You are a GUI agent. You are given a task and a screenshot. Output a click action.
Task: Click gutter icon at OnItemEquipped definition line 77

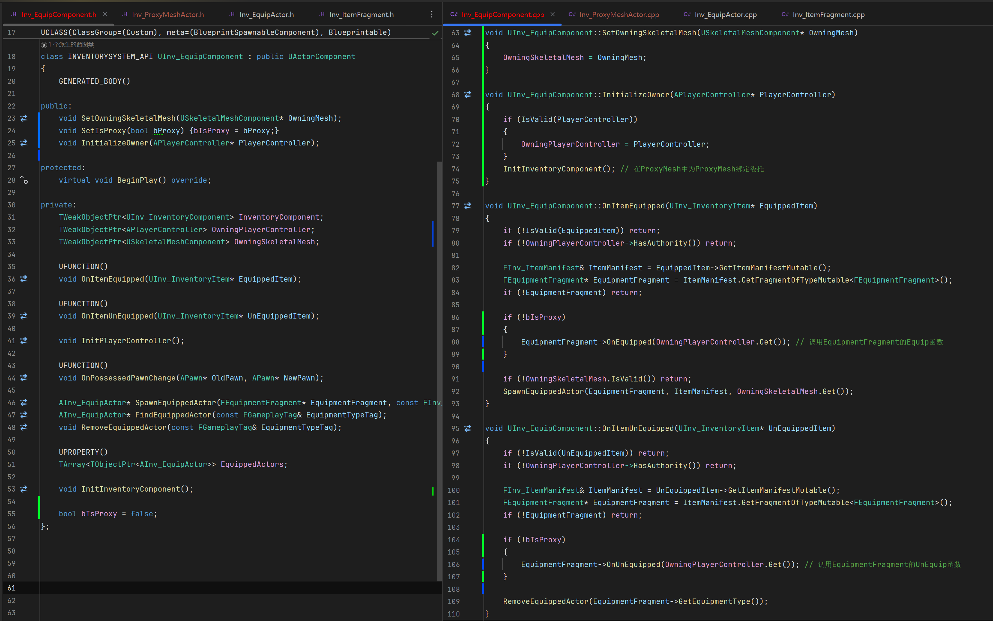pyautogui.click(x=467, y=206)
